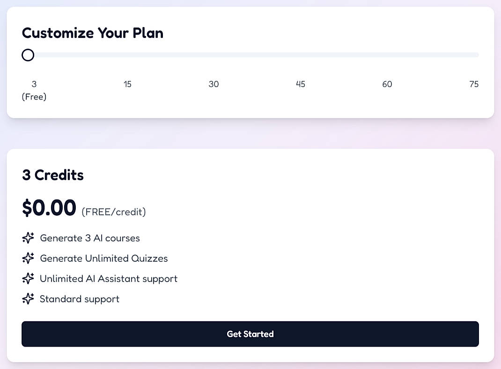Select the 60 credits option
This screenshot has height=369, width=501.
(387, 84)
